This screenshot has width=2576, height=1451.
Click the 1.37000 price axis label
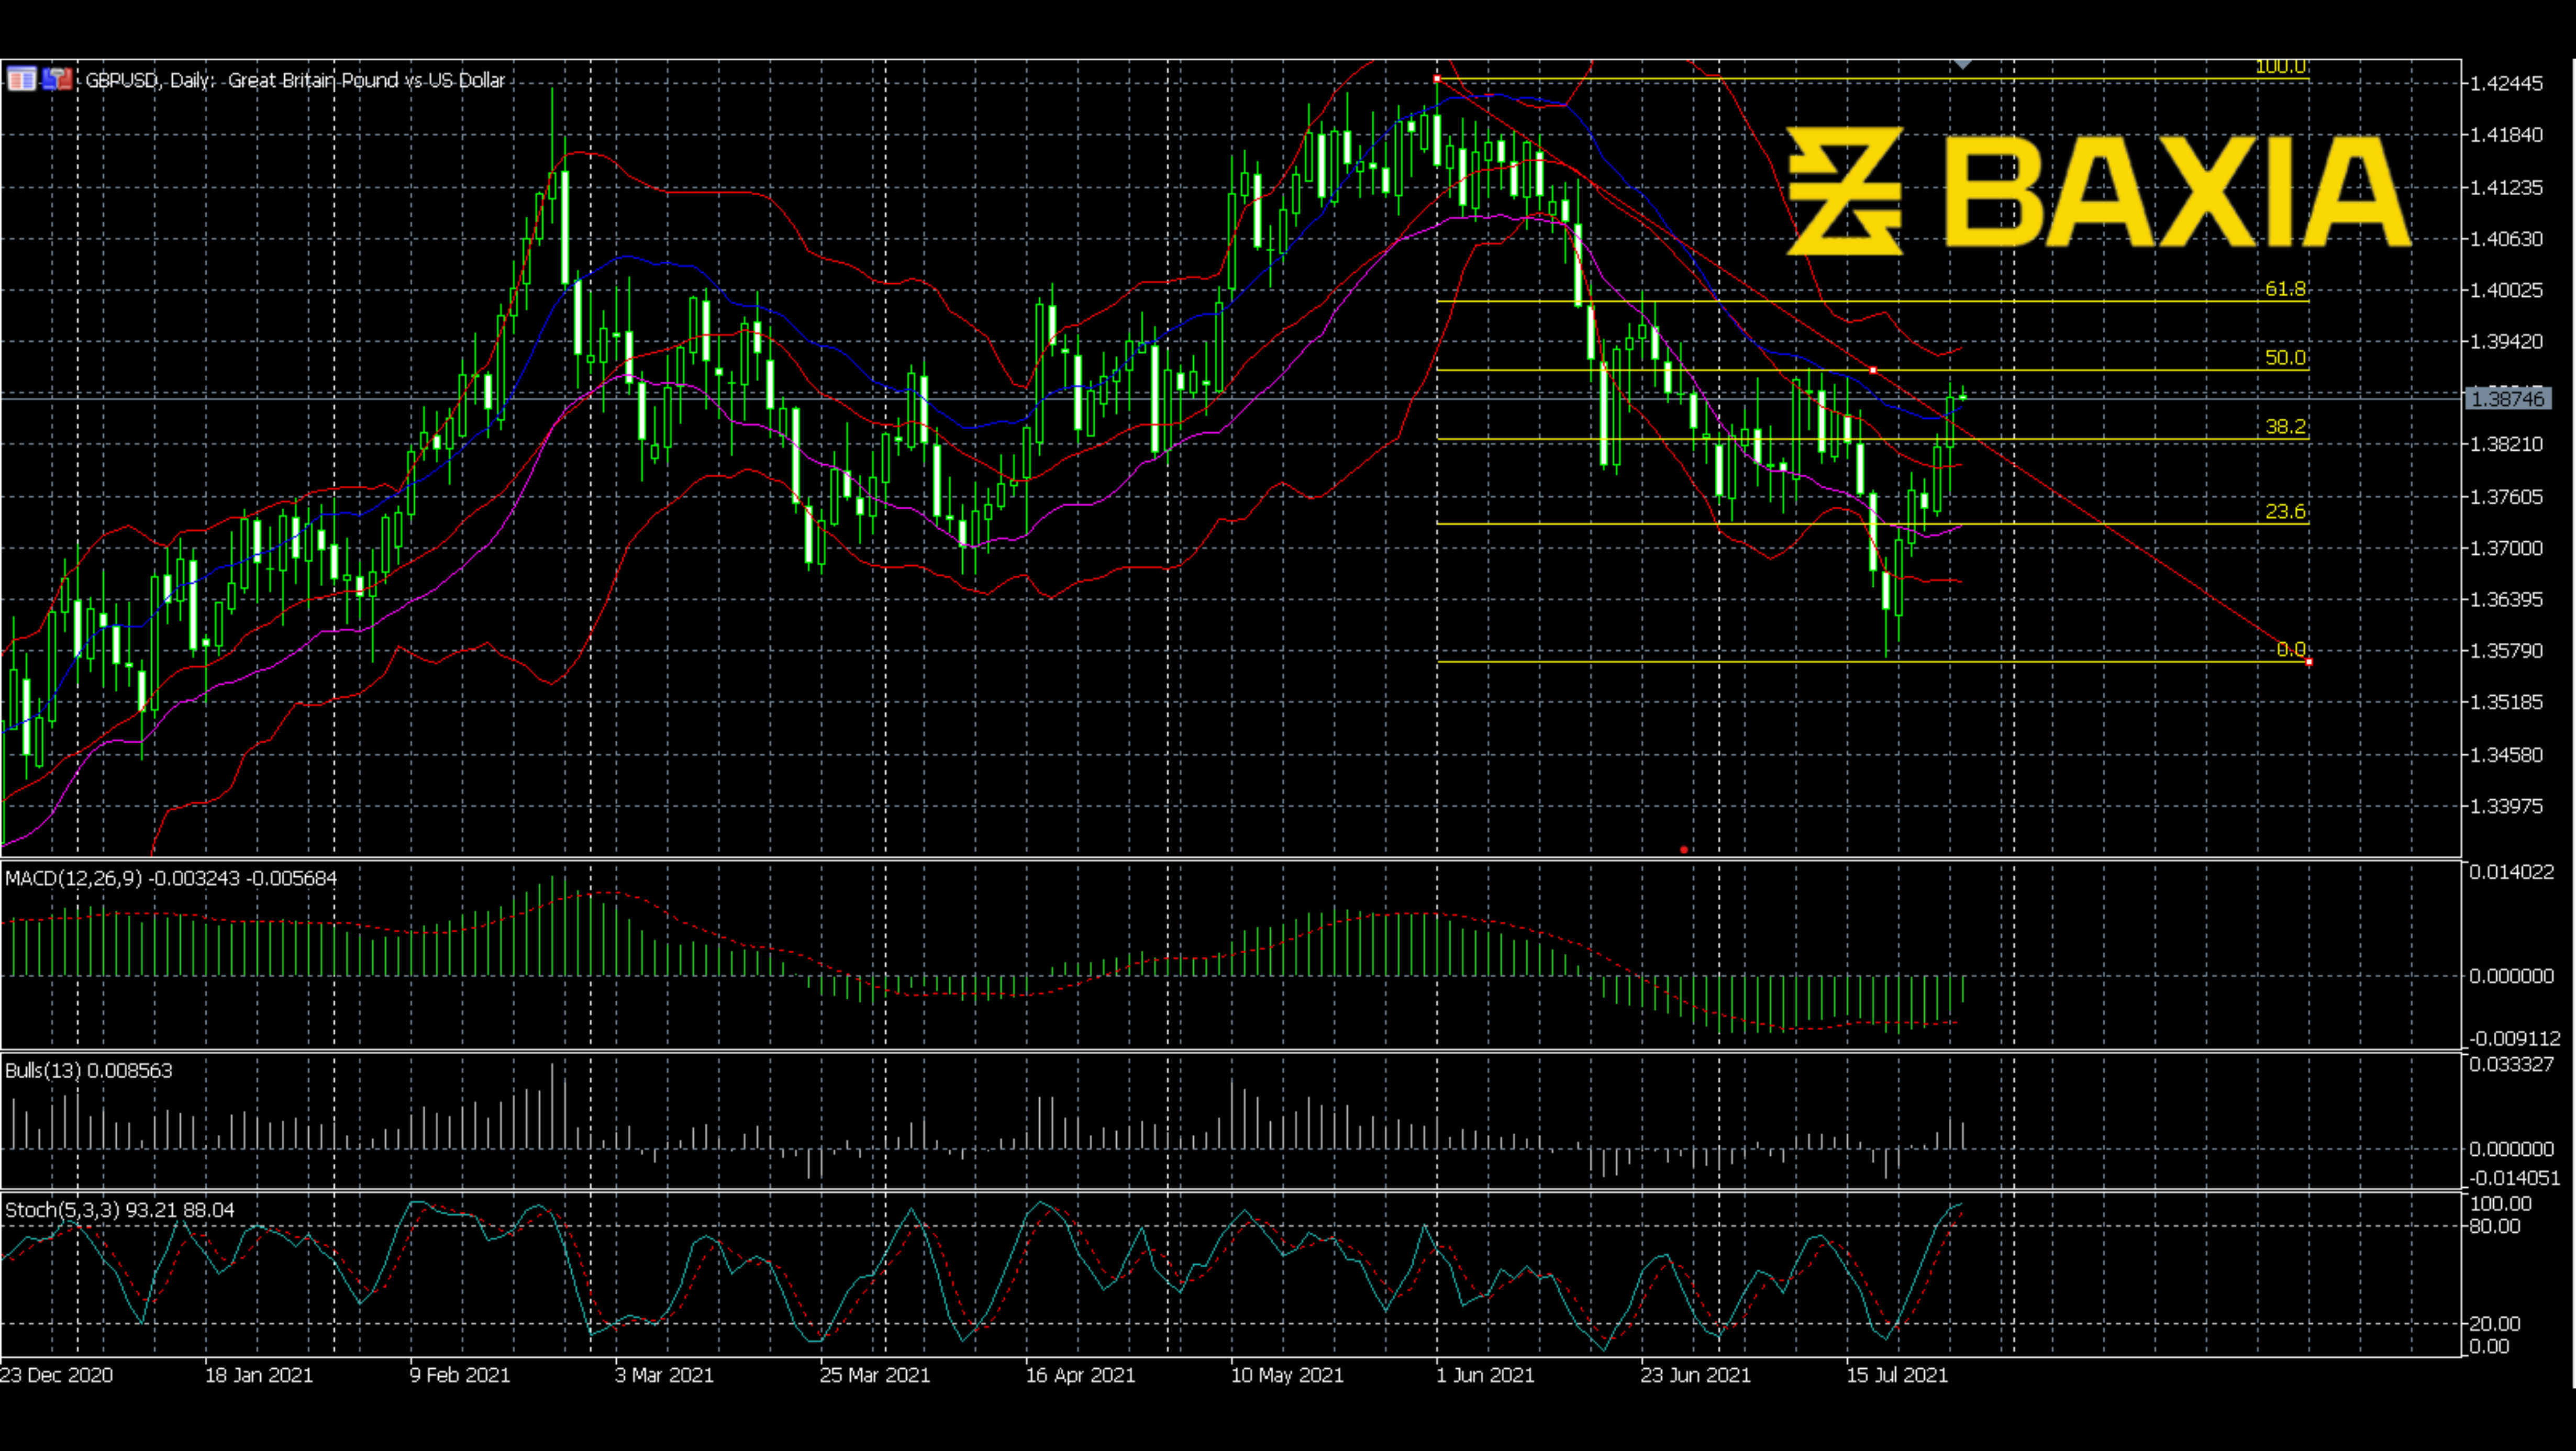[x=2506, y=548]
